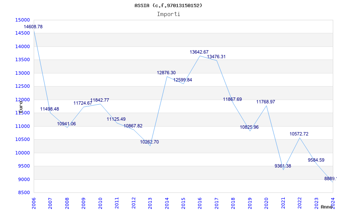Click the 10572.72 data label
This screenshot has height=211, width=337.
[299, 134]
